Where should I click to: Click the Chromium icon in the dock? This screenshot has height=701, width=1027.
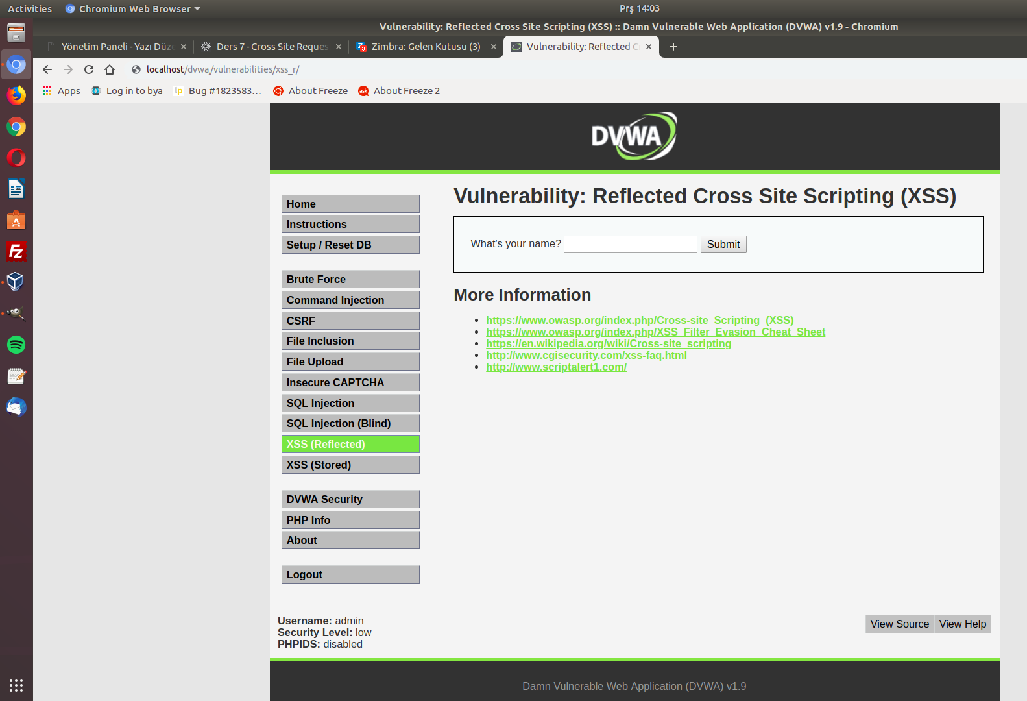click(x=16, y=64)
